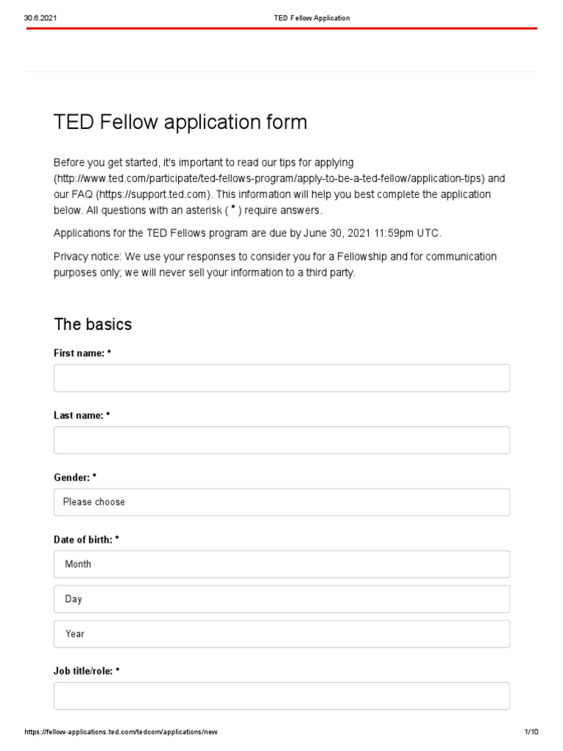Click the First name input field
The width and height of the screenshot is (563, 751).
click(281, 378)
